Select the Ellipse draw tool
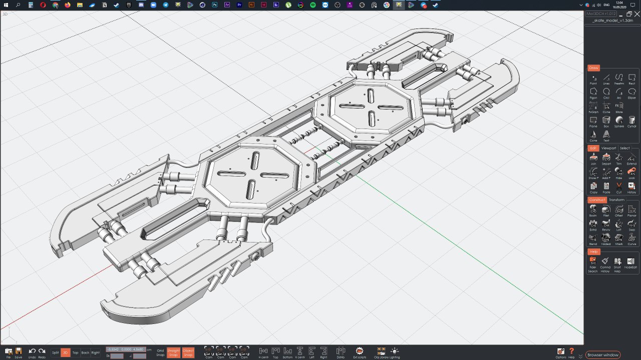This screenshot has width=641, height=360. 631,93
